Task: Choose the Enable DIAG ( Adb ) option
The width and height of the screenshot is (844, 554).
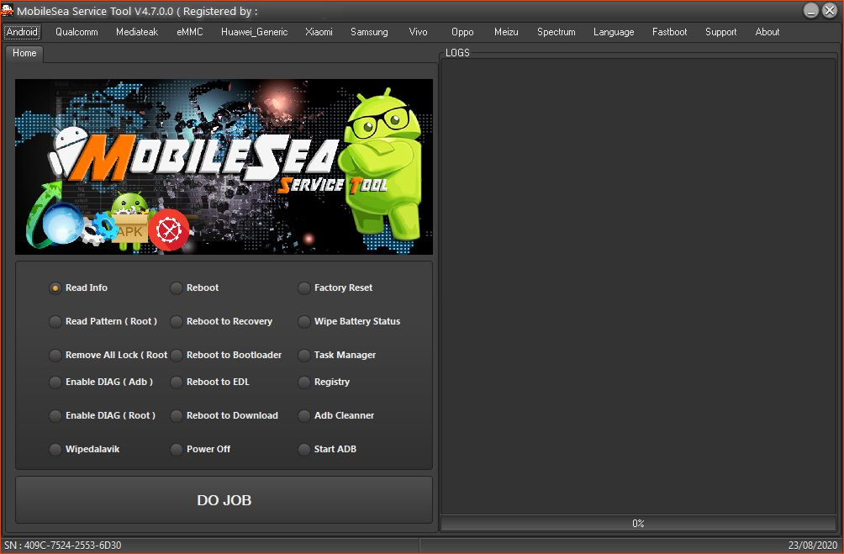Action: click(55, 383)
